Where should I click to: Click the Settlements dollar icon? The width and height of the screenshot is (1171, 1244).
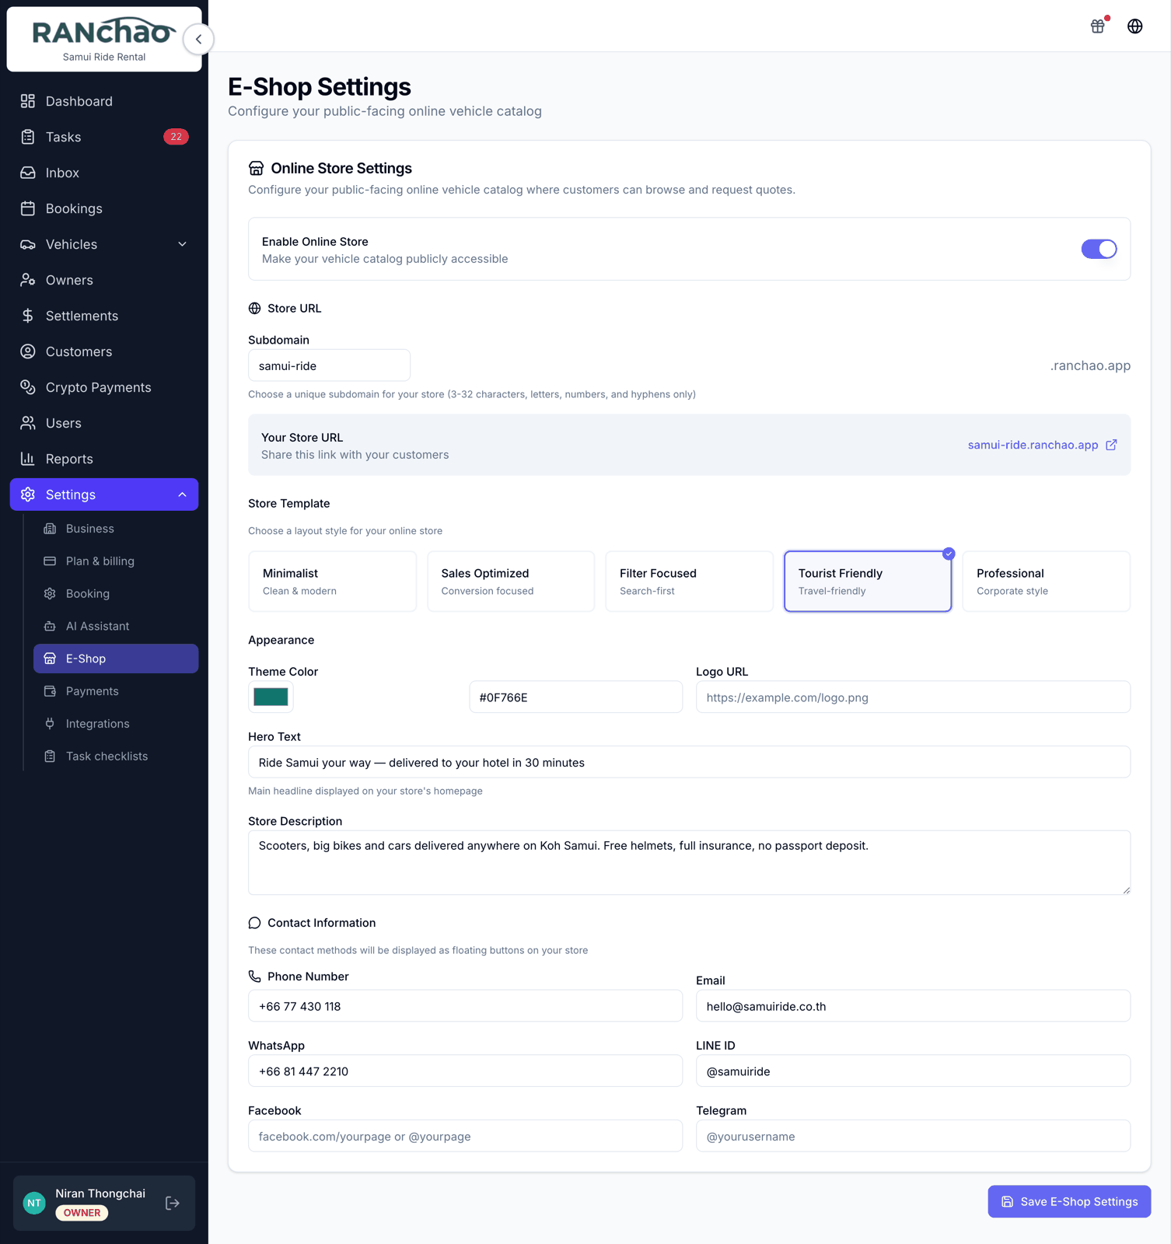28,316
